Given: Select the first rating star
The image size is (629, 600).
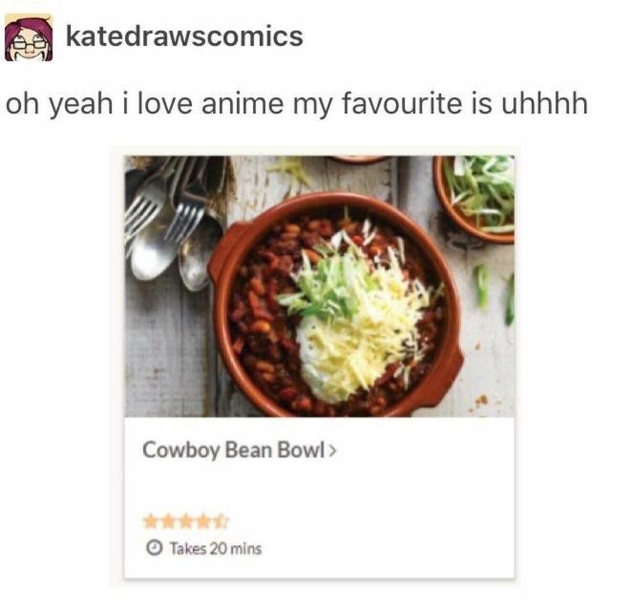Looking at the screenshot, I should pyautogui.click(x=151, y=522).
